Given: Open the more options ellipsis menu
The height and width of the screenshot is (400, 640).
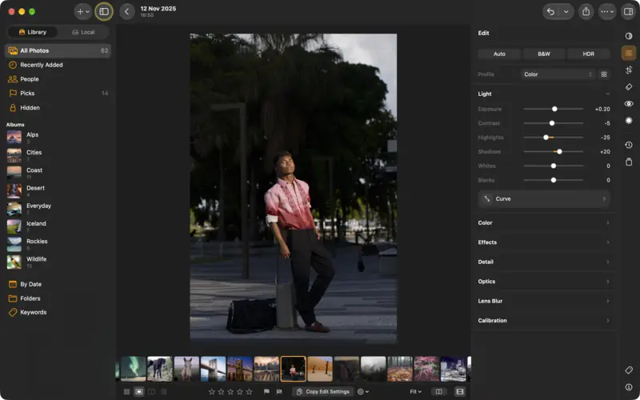Looking at the screenshot, I should tap(607, 11).
